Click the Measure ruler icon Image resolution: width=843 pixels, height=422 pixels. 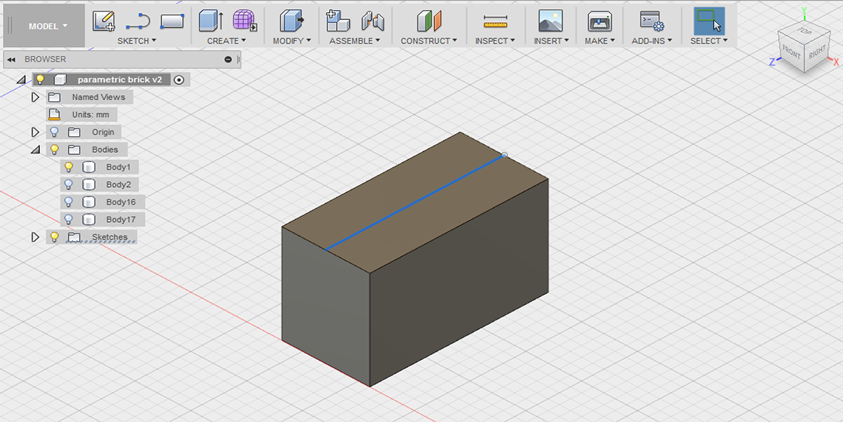[x=495, y=21]
